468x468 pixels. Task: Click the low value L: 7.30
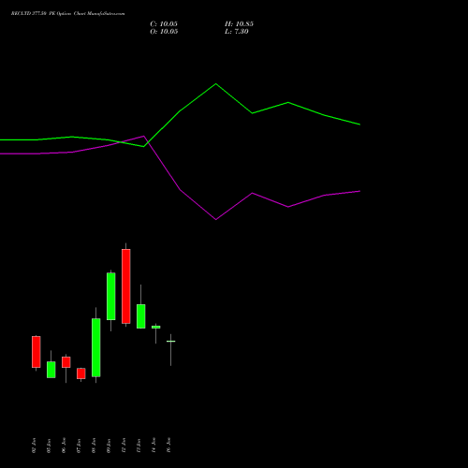pyautogui.click(x=237, y=32)
